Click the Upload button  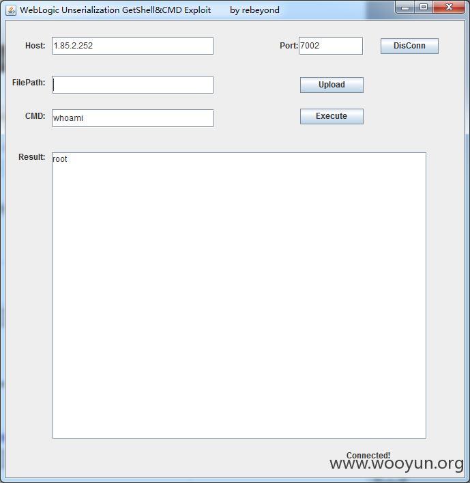[332, 85]
